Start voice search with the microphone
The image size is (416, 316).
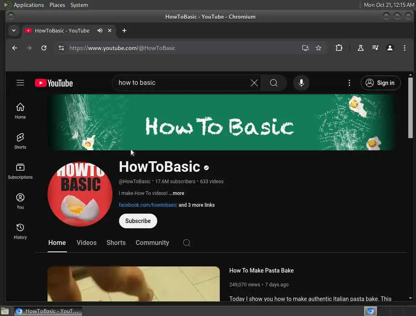(x=301, y=83)
